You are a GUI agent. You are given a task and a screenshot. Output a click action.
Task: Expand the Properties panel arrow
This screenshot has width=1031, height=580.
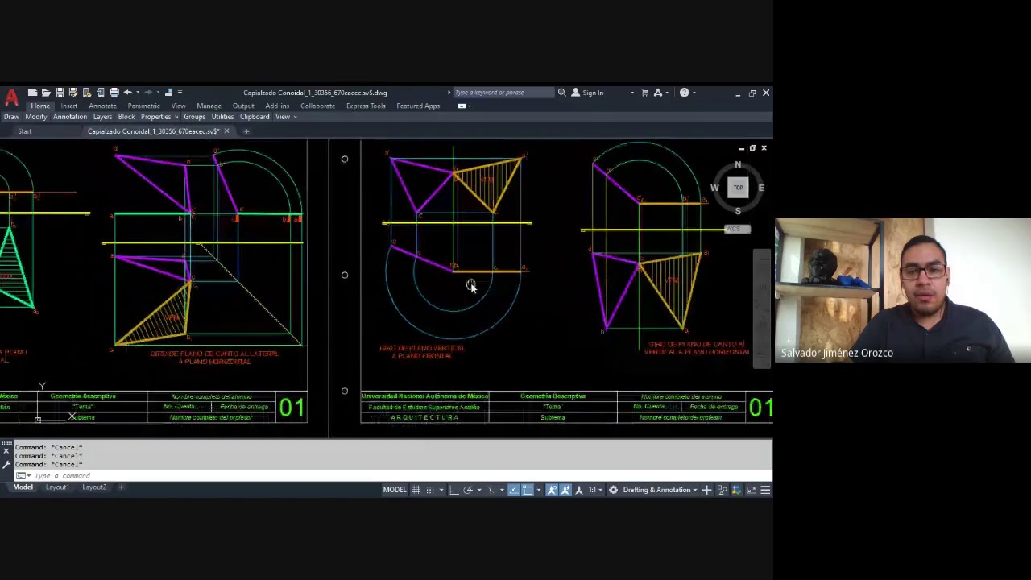[x=176, y=117]
